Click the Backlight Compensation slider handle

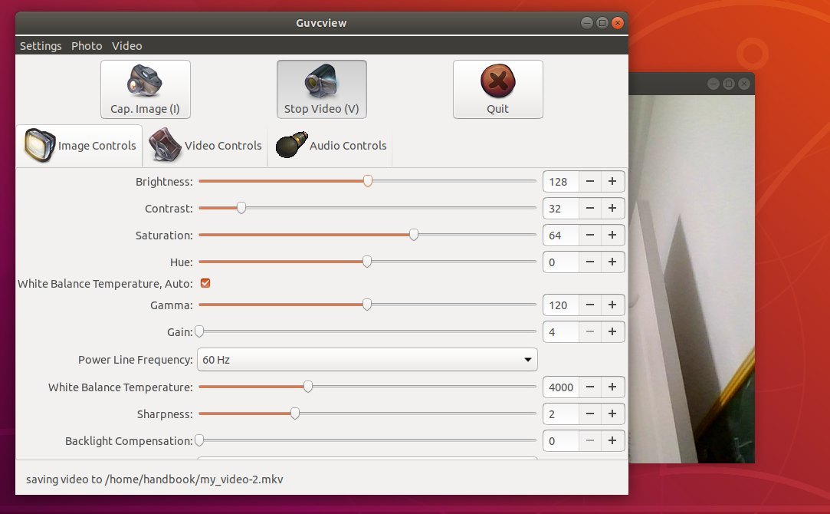pyautogui.click(x=199, y=440)
